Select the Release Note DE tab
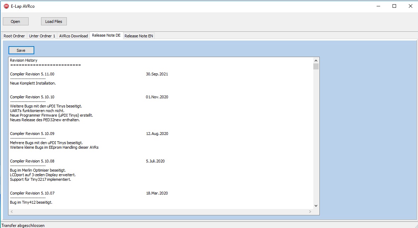418x228 pixels. pos(106,35)
